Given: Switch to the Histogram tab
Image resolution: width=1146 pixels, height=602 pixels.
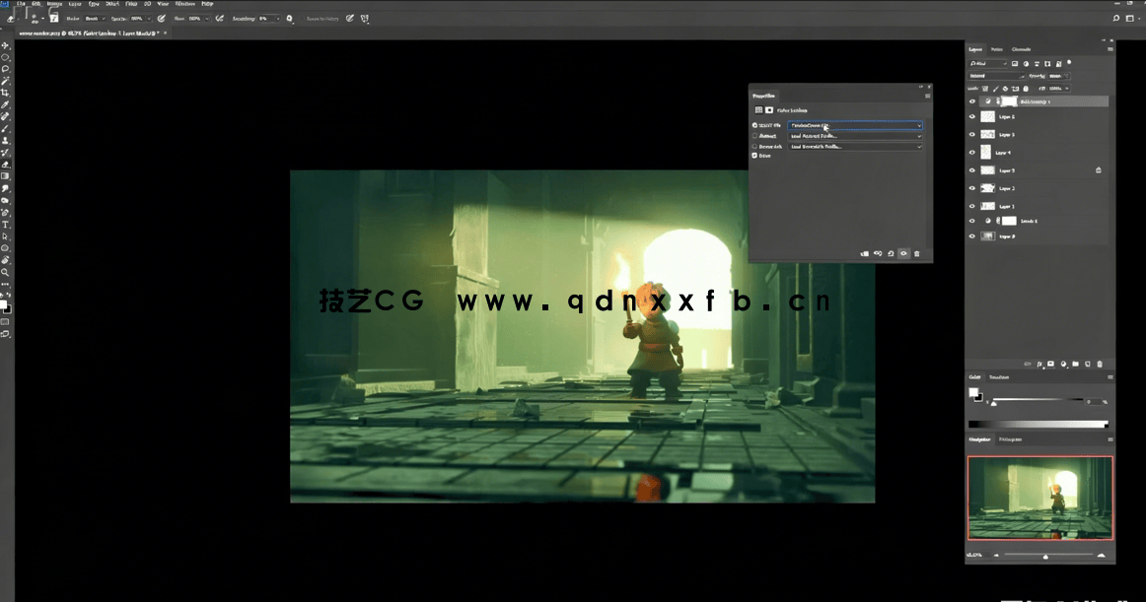Looking at the screenshot, I should click(x=1010, y=439).
